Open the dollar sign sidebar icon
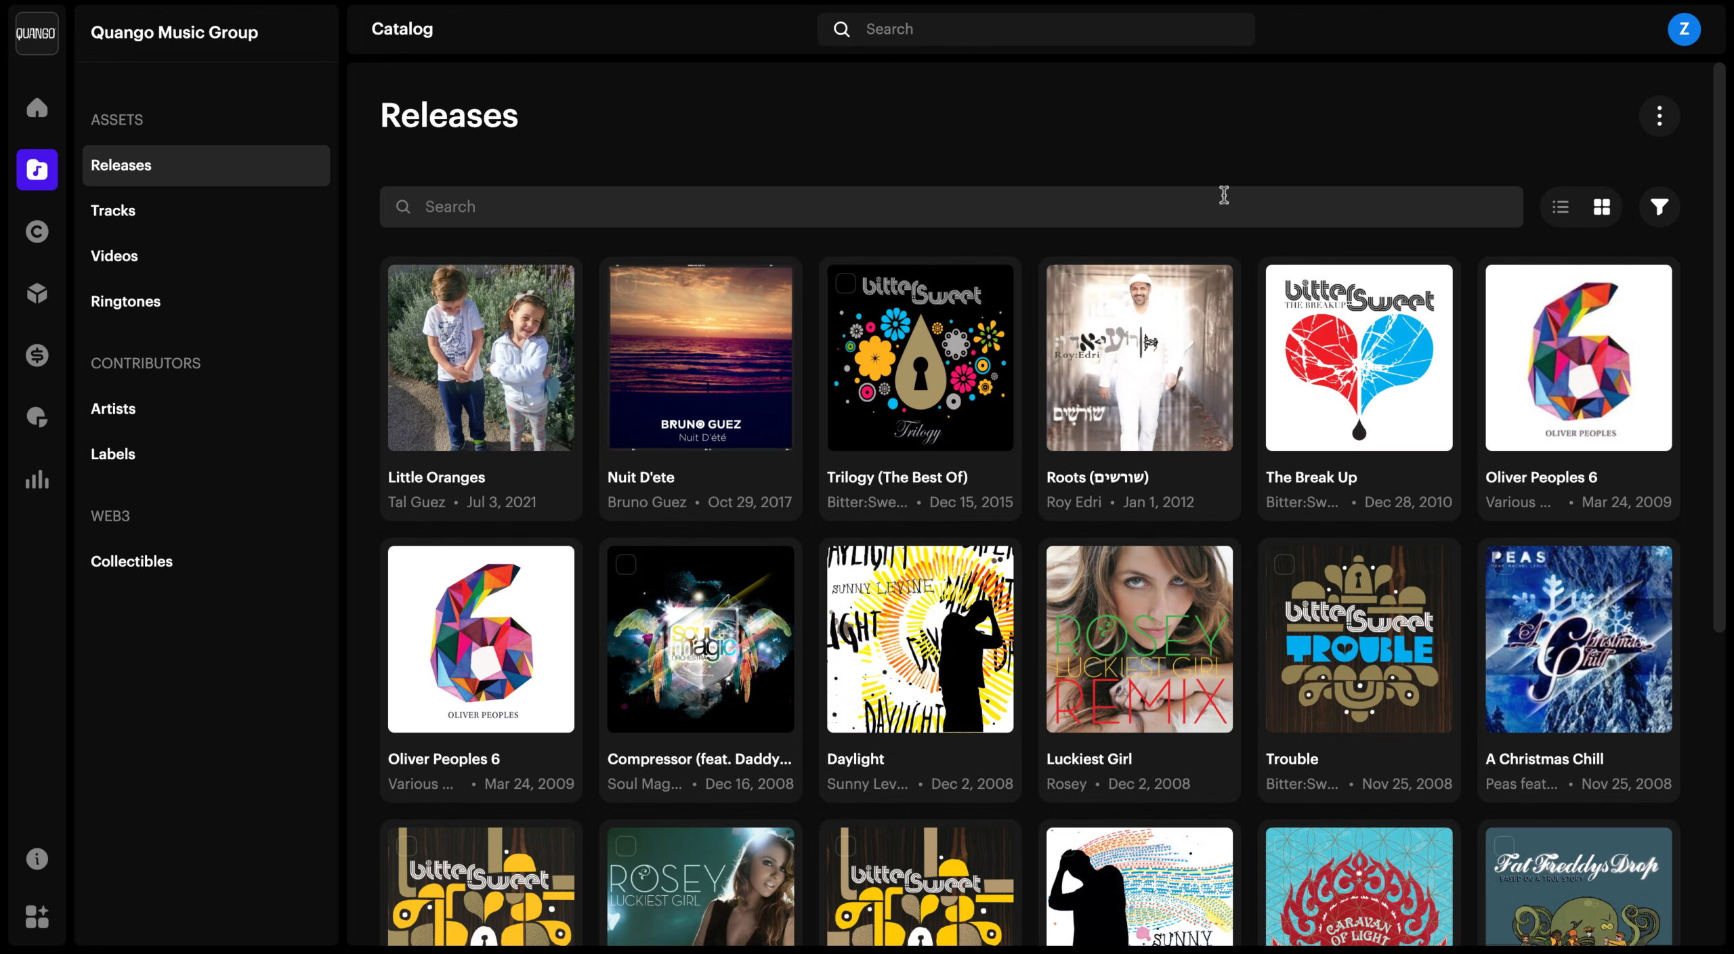 click(x=37, y=355)
